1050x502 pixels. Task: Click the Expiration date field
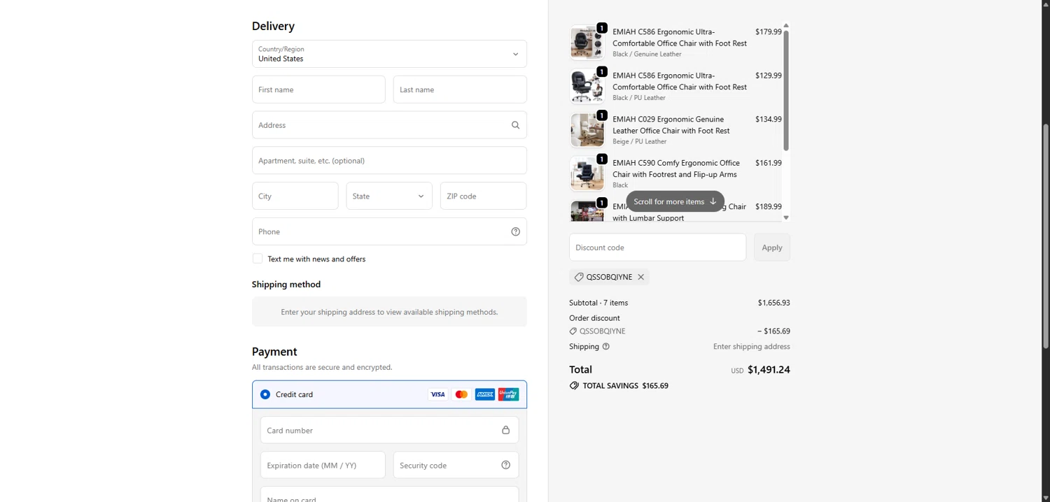pos(323,465)
